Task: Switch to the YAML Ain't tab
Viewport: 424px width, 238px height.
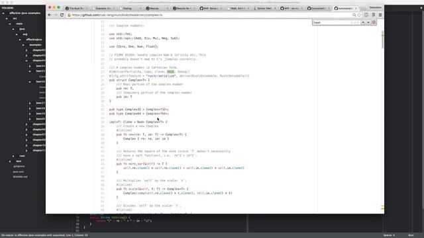Action: [237, 9]
